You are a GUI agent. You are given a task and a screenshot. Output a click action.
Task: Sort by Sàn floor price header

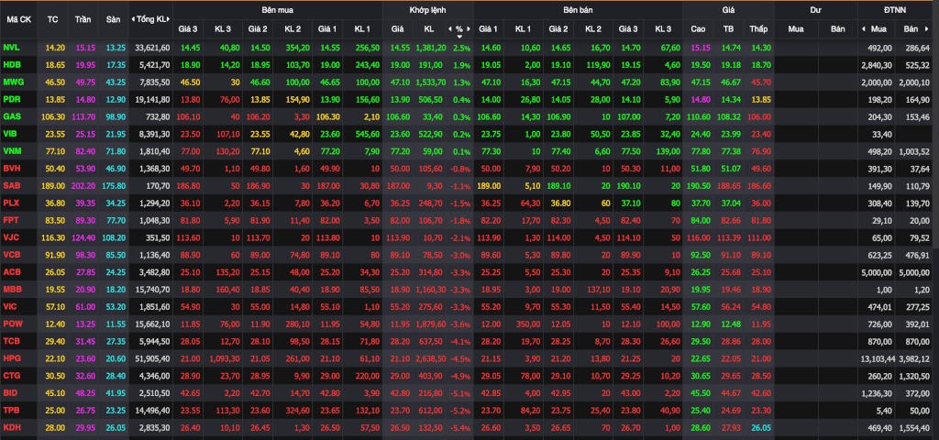[113, 19]
